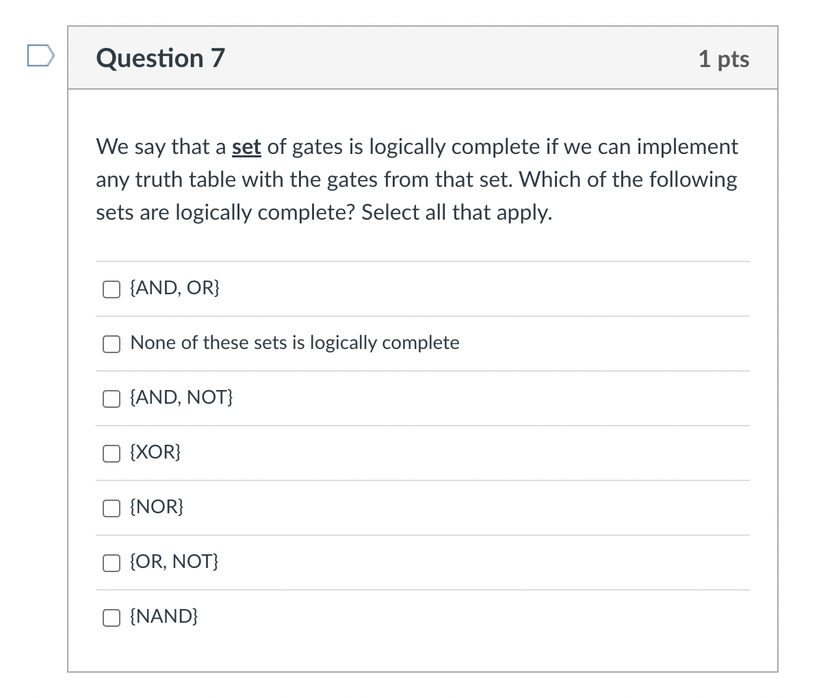Viewport: 821px width, 698px height.
Task: Select 'None of these sets is logically complete'
Action: pos(111,344)
